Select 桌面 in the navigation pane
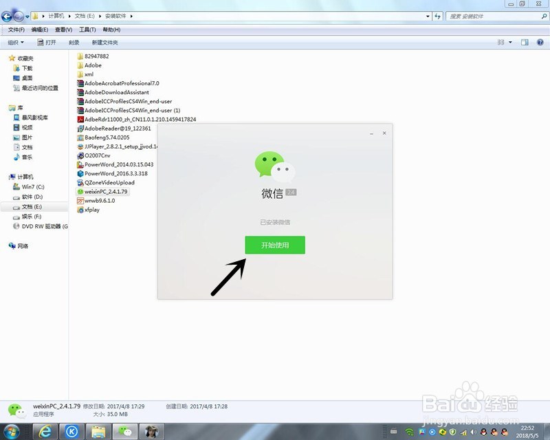Screen dimensions: 550x440 [23, 78]
